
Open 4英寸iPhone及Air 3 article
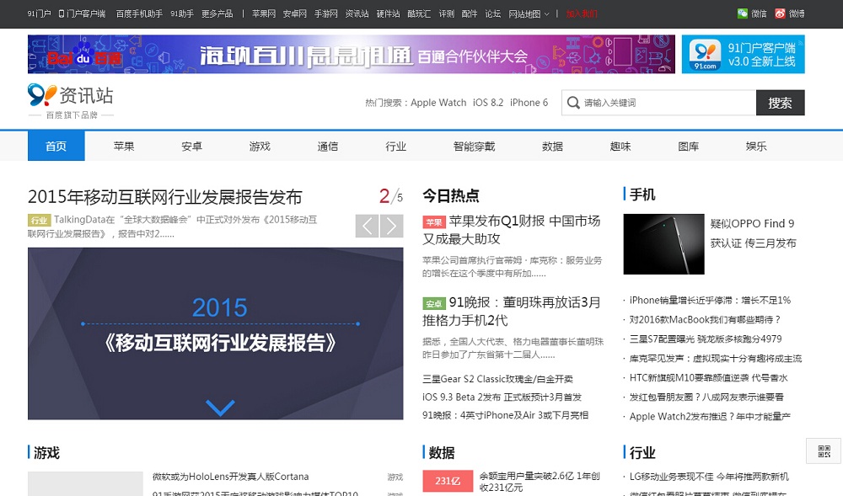505,415
